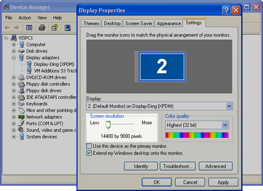The height and width of the screenshot is (191, 263).
Task: Confirm with the OK button
Action: [x=157, y=182]
